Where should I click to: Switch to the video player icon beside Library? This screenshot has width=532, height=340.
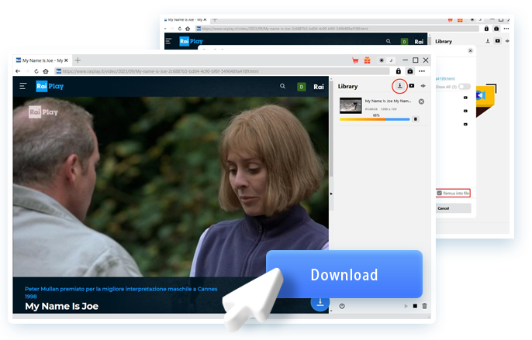point(412,86)
